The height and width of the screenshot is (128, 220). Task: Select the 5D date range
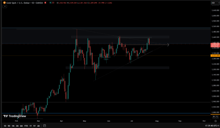9,126
